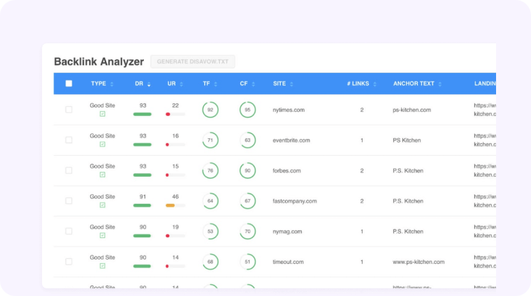
Task: Click the green check icon under nytimes.com Good Site
Action: (x=102, y=114)
